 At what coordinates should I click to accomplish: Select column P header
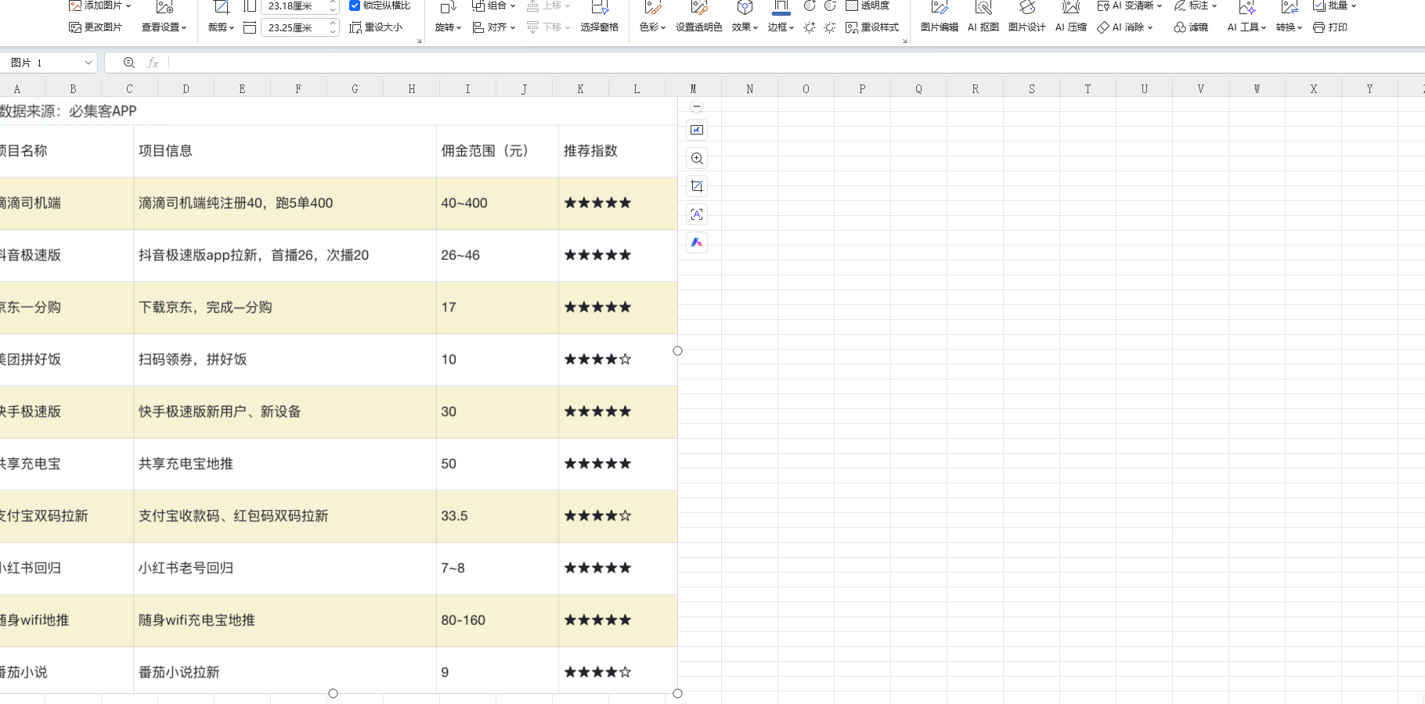pos(862,89)
